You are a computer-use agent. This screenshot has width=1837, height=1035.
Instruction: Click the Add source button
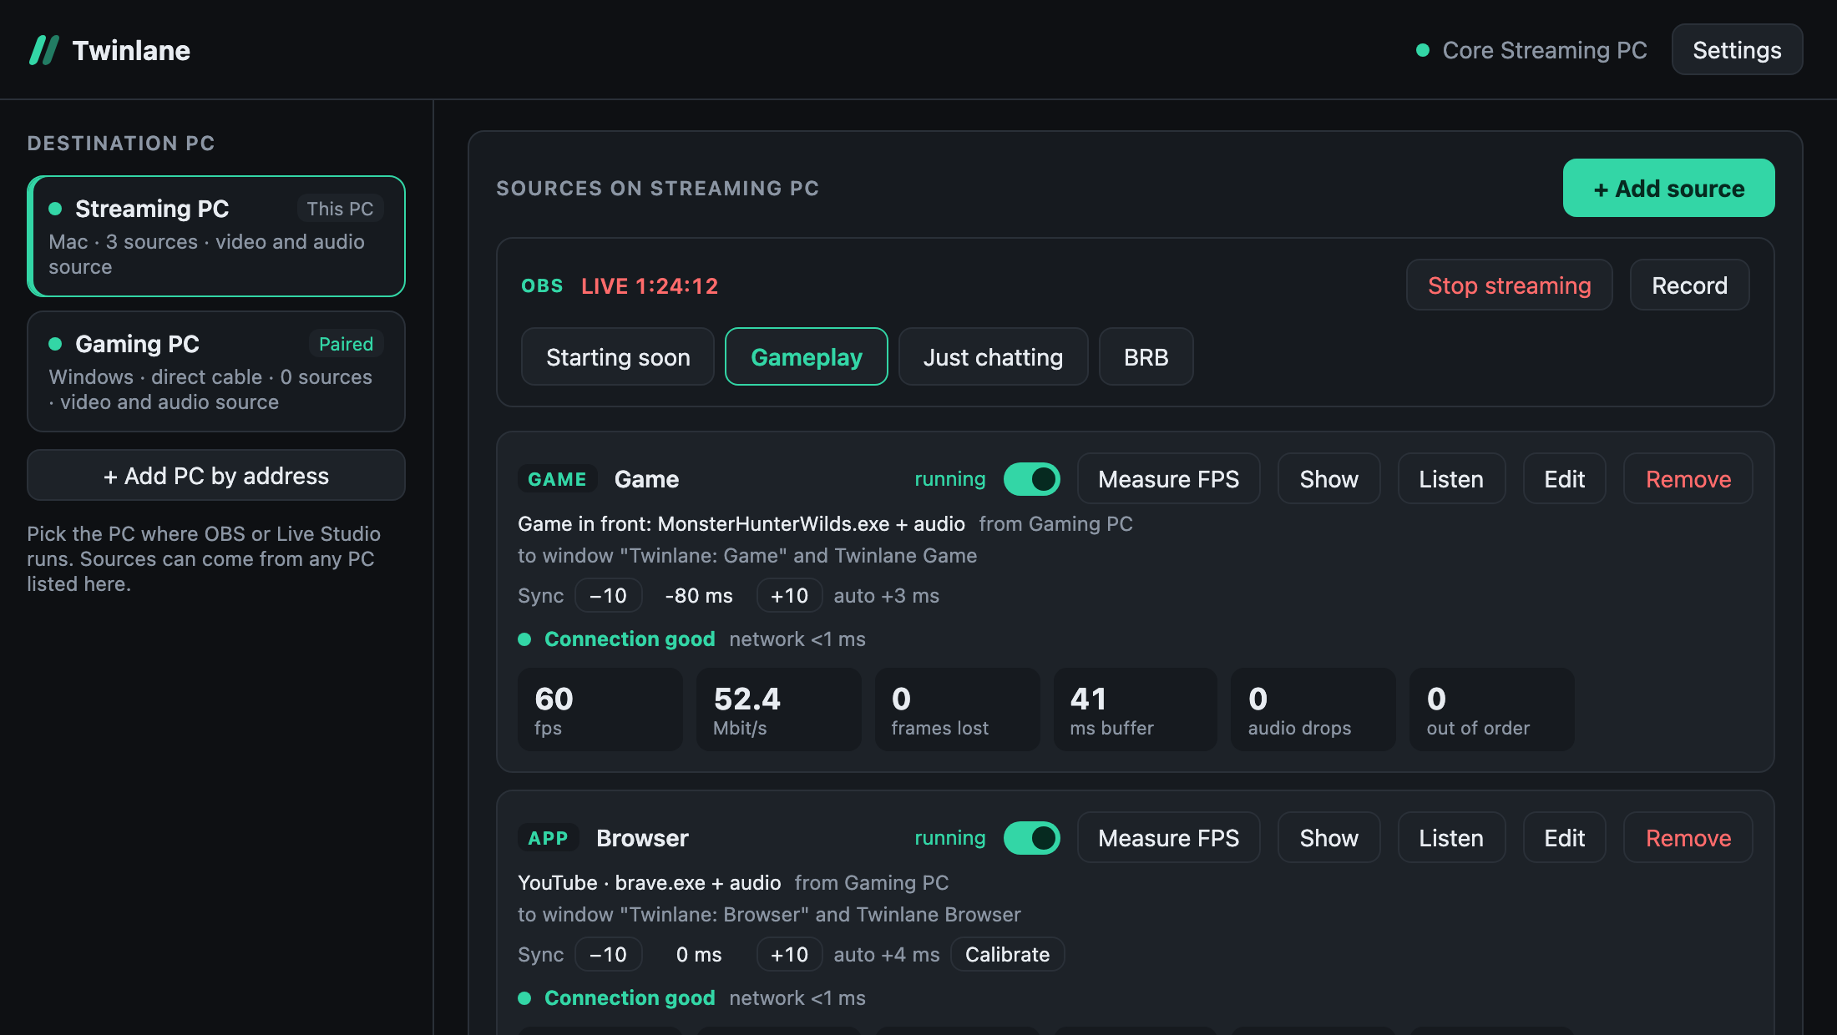point(1668,189)
